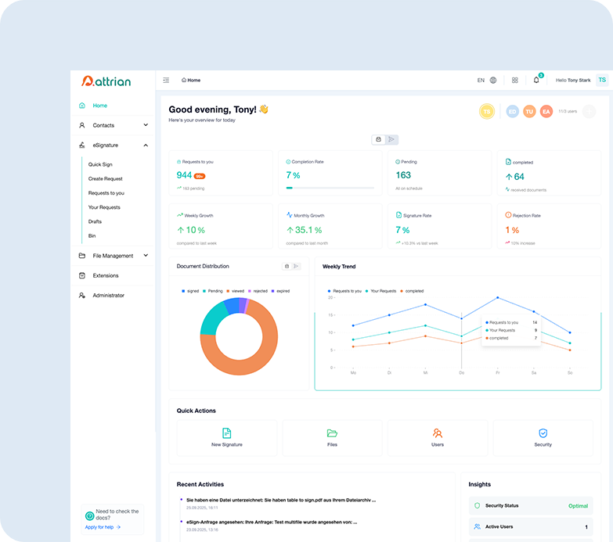613x542 pixels.
Task: Click the TS user avatar in header
Action: click(x=601, y=80)
